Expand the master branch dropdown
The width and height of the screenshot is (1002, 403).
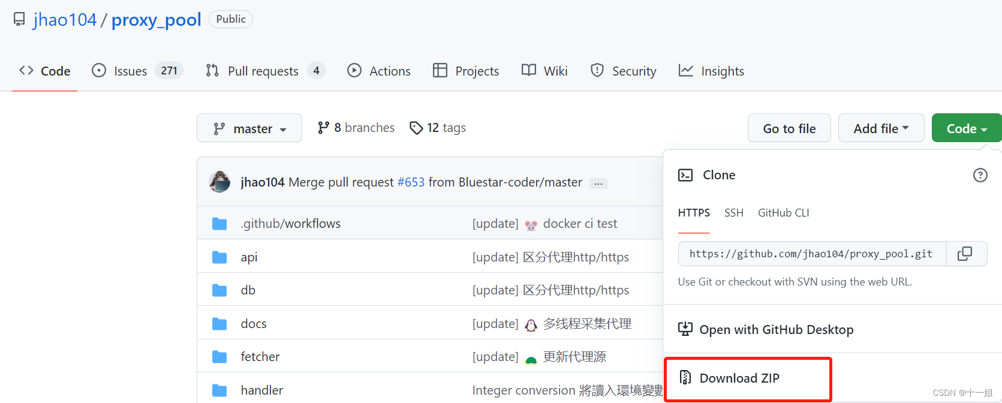[x=249, y=128]
